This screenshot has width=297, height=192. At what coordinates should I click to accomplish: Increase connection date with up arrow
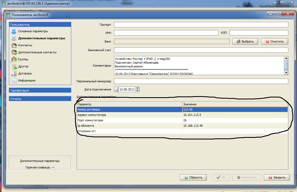(x=137, y=88)
